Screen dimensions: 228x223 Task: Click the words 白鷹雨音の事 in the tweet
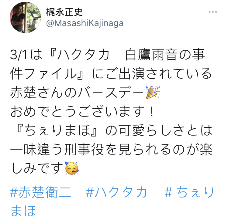(165, 55)
